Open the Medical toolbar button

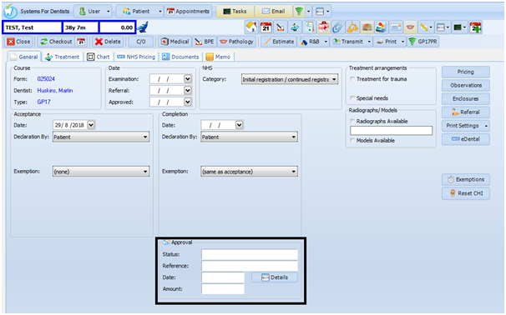point(175,42)
